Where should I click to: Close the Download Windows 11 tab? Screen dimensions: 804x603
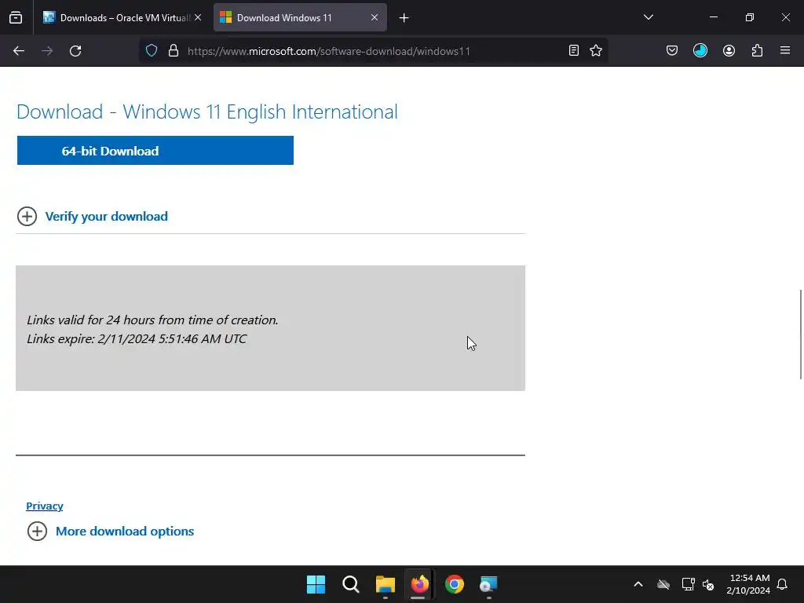(375, 18)
